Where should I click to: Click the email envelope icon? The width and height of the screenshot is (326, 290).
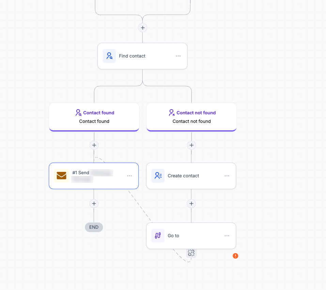coord(62,176)
